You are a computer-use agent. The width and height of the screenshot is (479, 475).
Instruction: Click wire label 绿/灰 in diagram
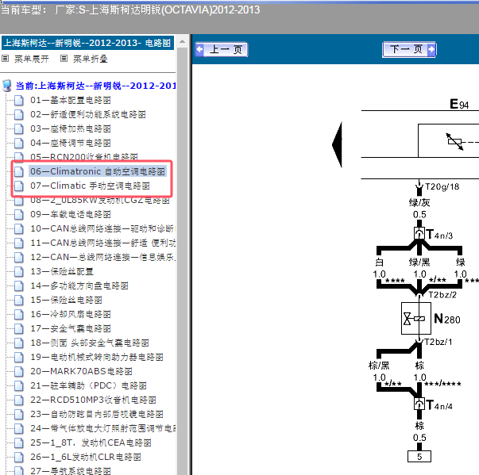tap(419, 202)
